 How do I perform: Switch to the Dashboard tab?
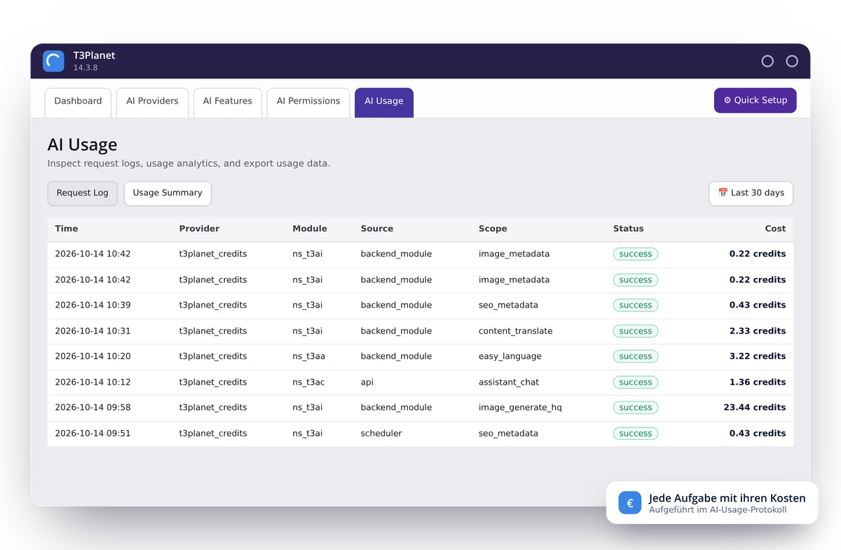point(78,102)
